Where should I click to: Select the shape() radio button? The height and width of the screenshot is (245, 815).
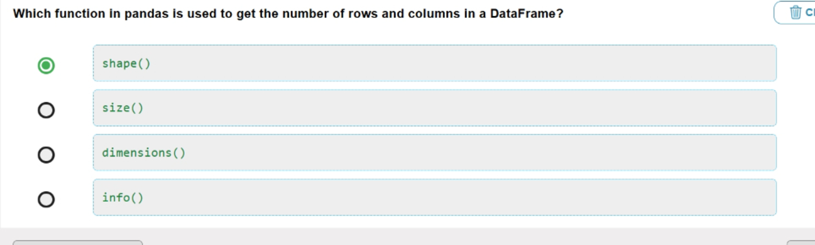[46, 66]
